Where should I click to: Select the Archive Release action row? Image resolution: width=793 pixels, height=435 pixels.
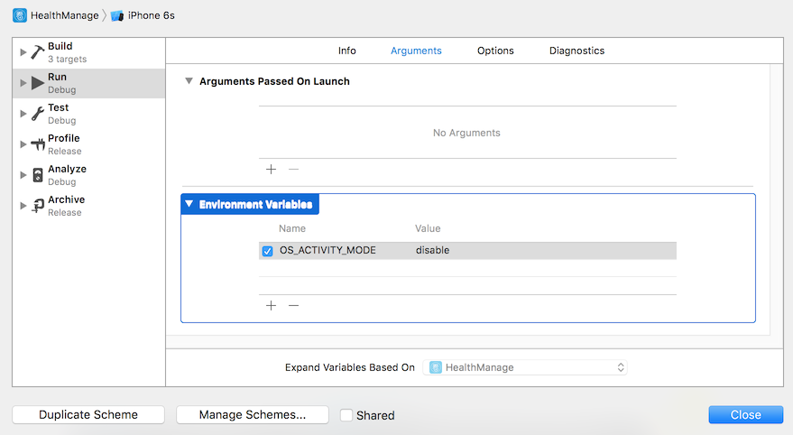89,206
